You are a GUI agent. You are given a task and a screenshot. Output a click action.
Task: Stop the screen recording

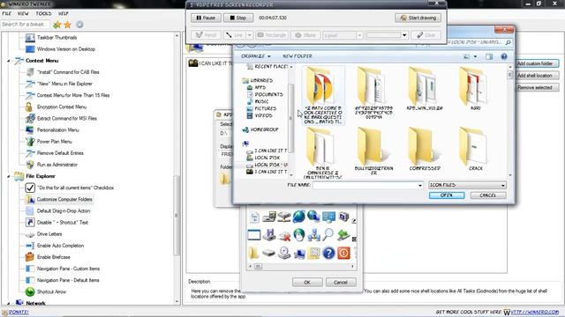point(237,18)
